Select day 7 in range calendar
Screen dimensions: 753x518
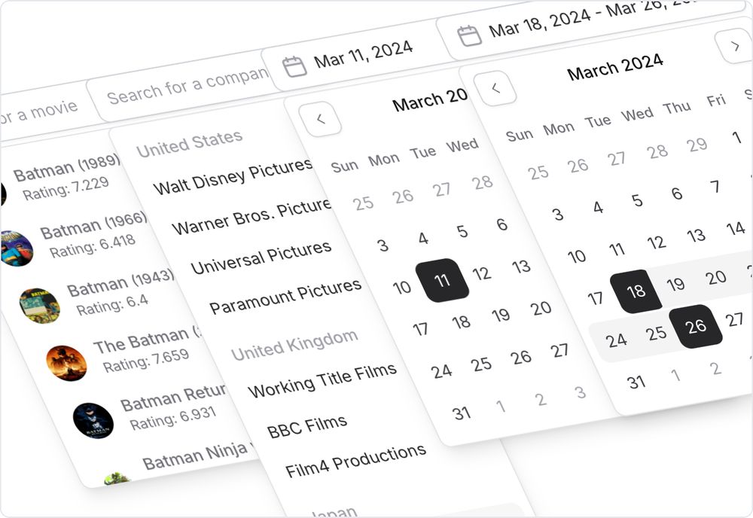pyautogui.click(x=715, y=186)
